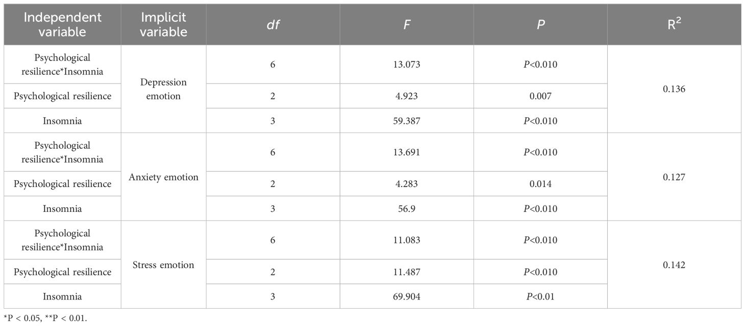Screen dimensions: 745x326
Task: Click the F value 59.387
Action: (x=407, y=121)
